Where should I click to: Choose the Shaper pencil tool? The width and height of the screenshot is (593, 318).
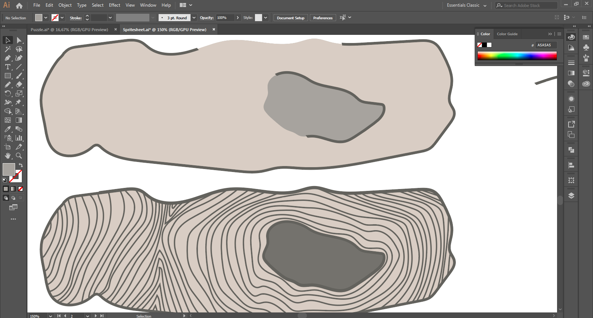point(8,85)
